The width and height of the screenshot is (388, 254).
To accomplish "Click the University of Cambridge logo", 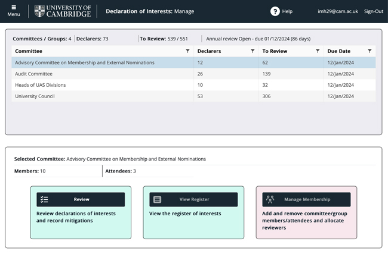I will pos(63,11).
